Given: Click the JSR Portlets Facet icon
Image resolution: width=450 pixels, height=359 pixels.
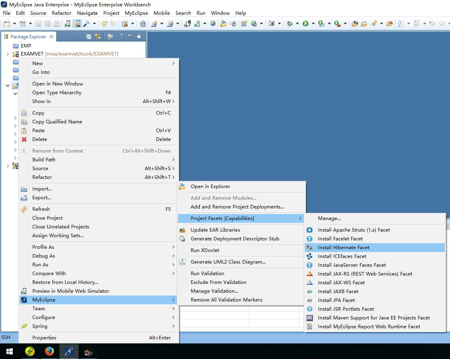Looking at the screenshot, I should 310,309.
